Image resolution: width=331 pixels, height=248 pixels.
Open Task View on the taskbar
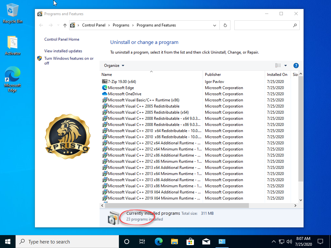click(x=142, y=242)
